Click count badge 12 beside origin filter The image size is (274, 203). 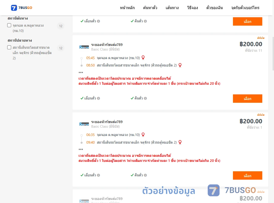61,26
